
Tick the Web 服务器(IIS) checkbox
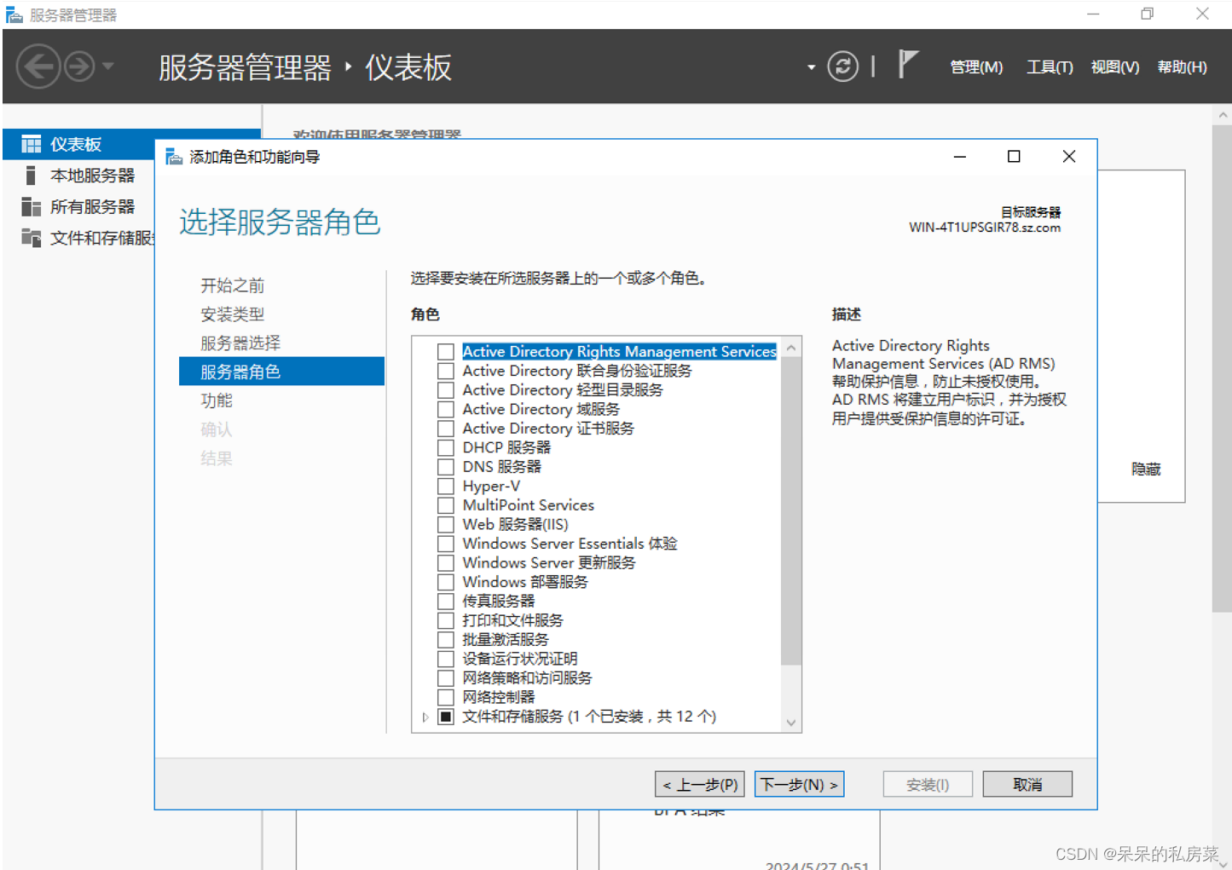(446, 524)
